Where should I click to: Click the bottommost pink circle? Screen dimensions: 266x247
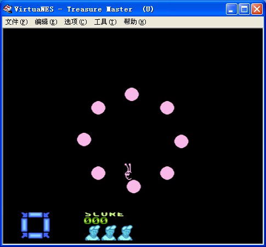pos(134,187)
